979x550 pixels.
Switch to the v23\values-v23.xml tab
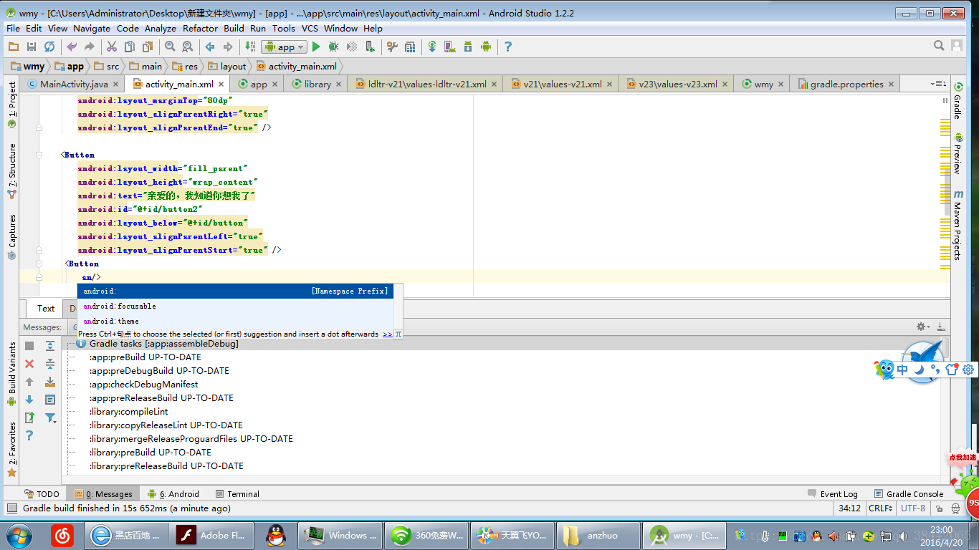[677, 85]
